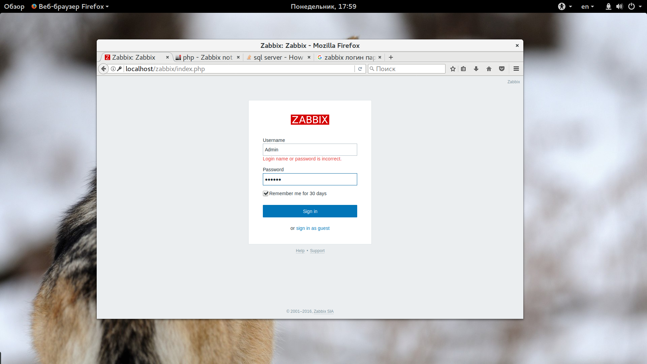Close the php - Zabbix not tab
This screenshot has height=364, width=647.
pyautogui.click(x=238, y=57)
